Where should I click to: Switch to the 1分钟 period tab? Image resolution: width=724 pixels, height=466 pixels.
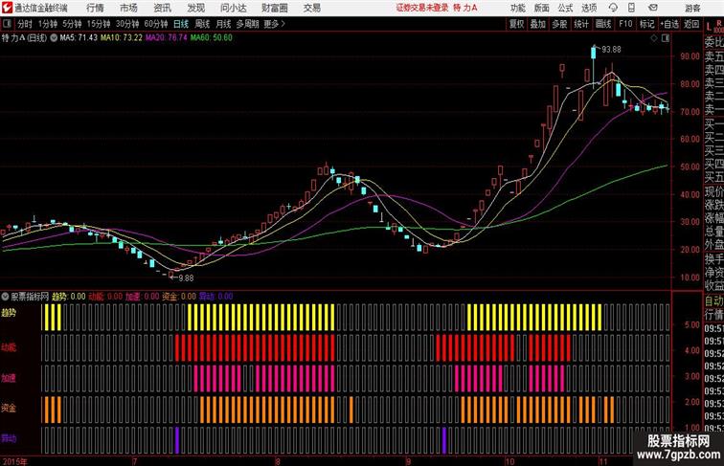click(x=48, y=24)
